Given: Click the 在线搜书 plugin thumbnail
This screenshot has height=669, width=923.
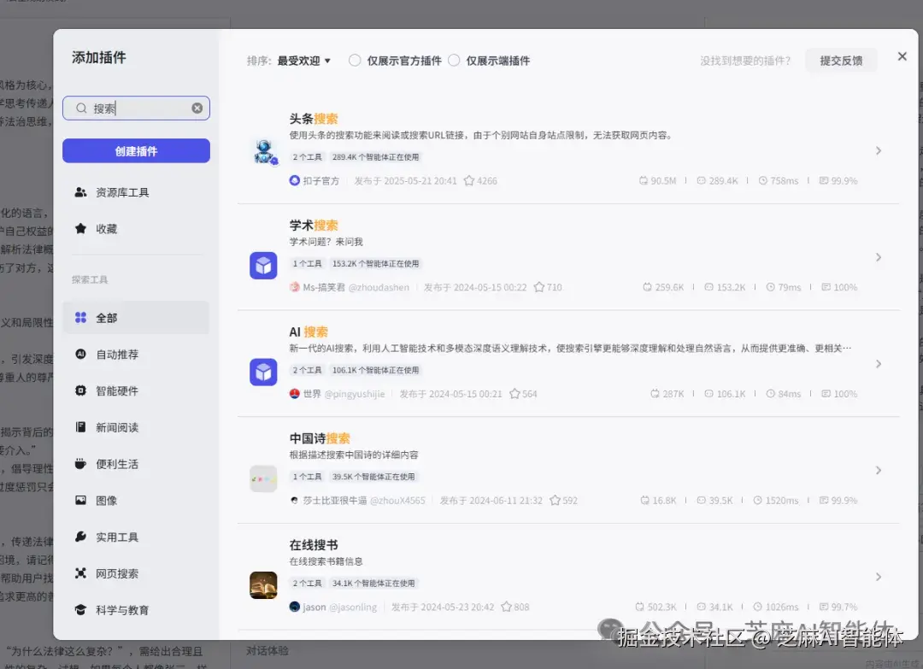Looking at the screenshot, I should point(262,584).
